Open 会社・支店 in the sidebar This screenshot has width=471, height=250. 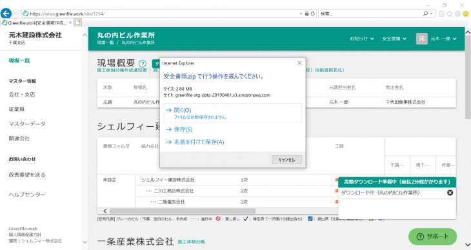click(x=22, y=94)
